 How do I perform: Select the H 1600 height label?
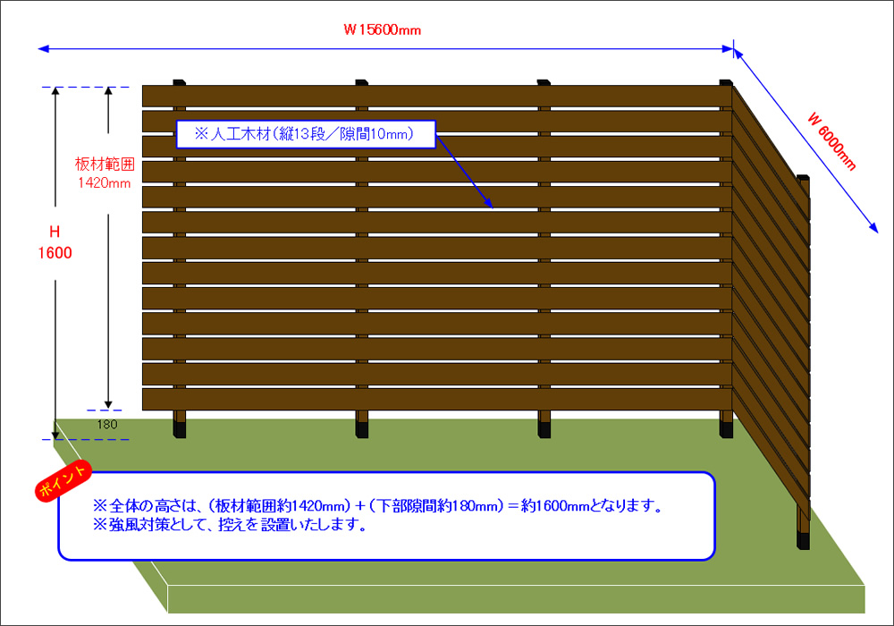tap(55, 242)
